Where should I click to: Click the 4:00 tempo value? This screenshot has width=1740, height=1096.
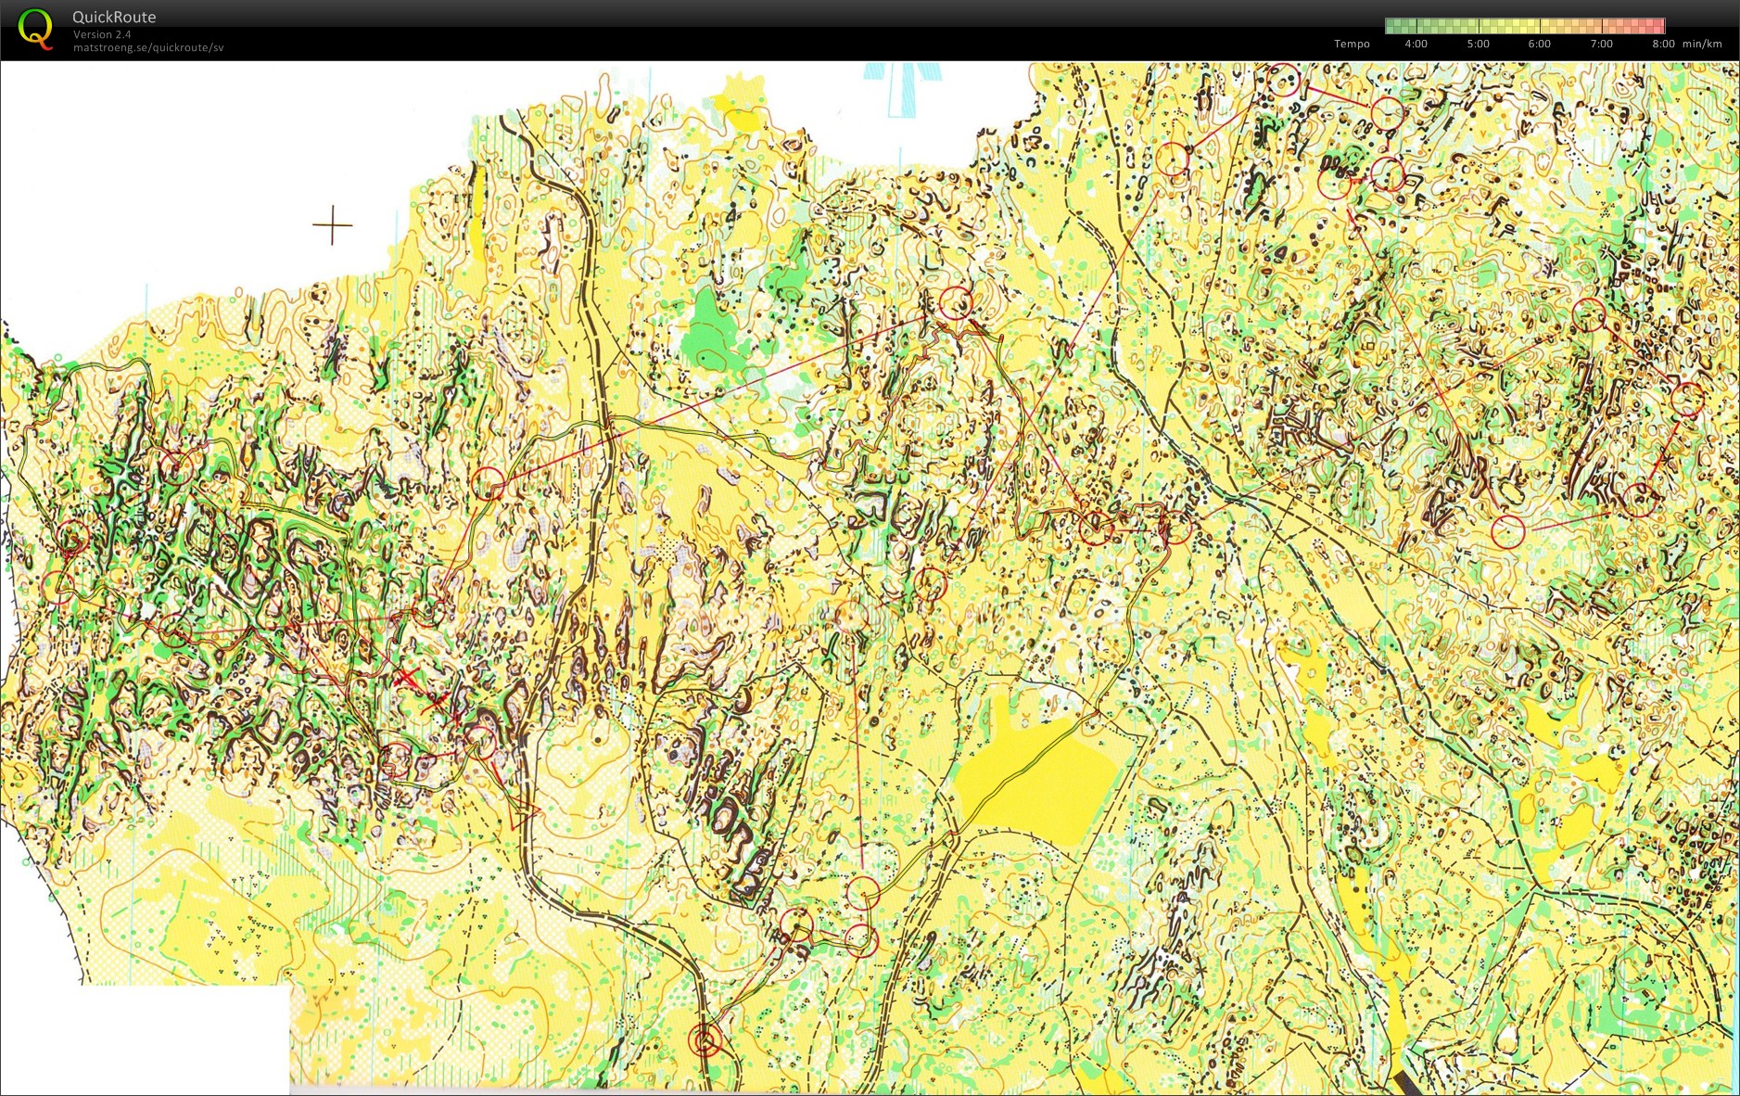tap(1416, 44)
